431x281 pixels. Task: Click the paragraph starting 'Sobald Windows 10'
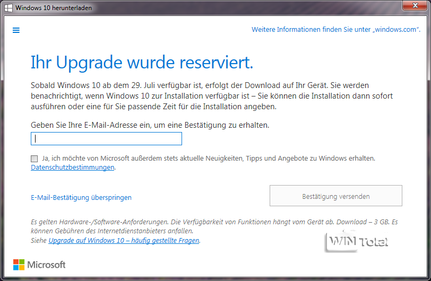212,96
